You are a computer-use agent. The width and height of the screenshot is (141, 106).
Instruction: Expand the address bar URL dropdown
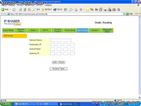[x=124, y=14]
